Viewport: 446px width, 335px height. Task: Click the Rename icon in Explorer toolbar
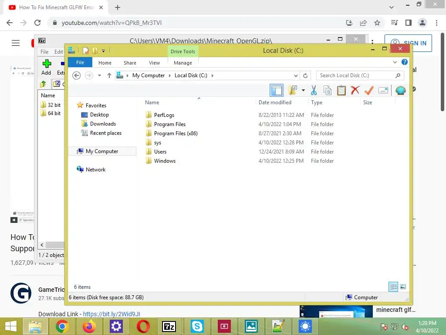(383, 91)
